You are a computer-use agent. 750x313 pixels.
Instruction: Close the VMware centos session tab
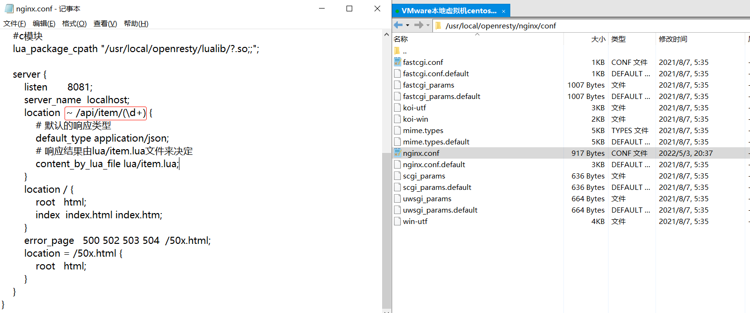click(504, 11)
